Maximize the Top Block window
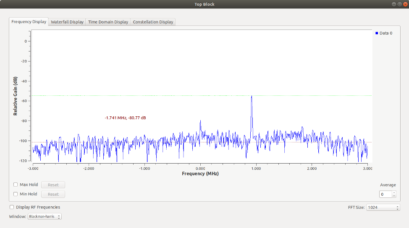Image resolution: width=409 pixels, height=228 pixels. (400, 4)
